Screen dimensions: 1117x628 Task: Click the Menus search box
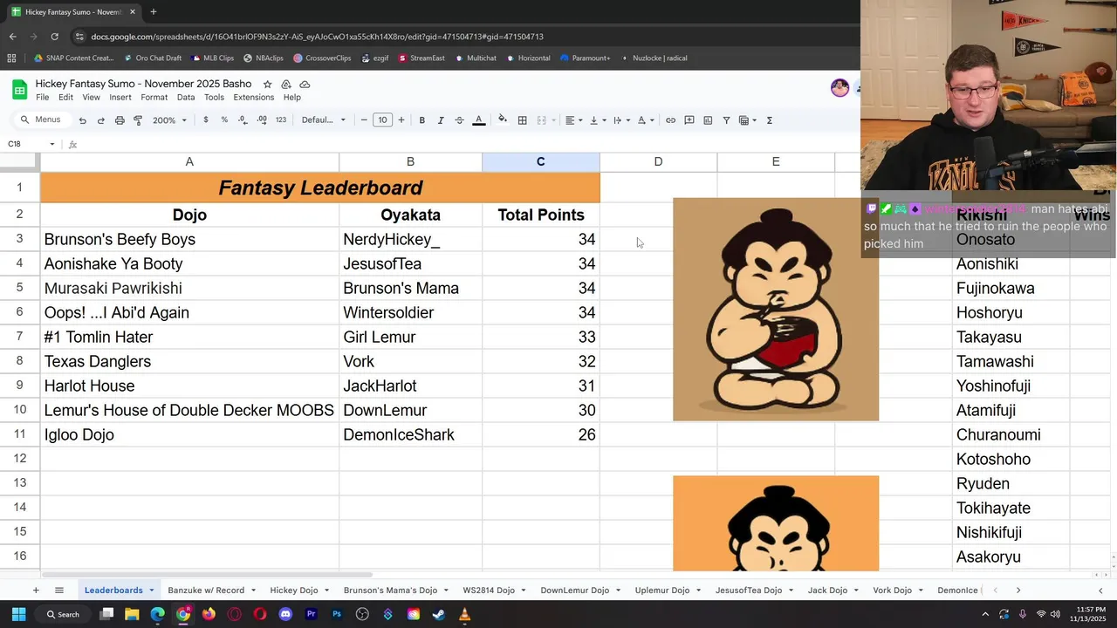[41, 120]
